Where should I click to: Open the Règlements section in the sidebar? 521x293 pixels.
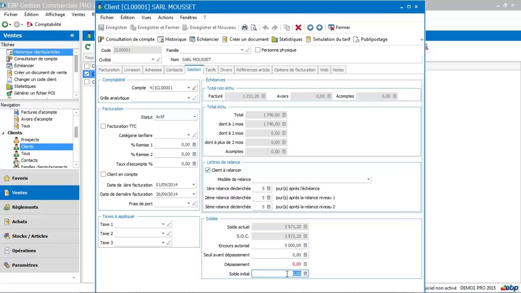pos(25,207)
